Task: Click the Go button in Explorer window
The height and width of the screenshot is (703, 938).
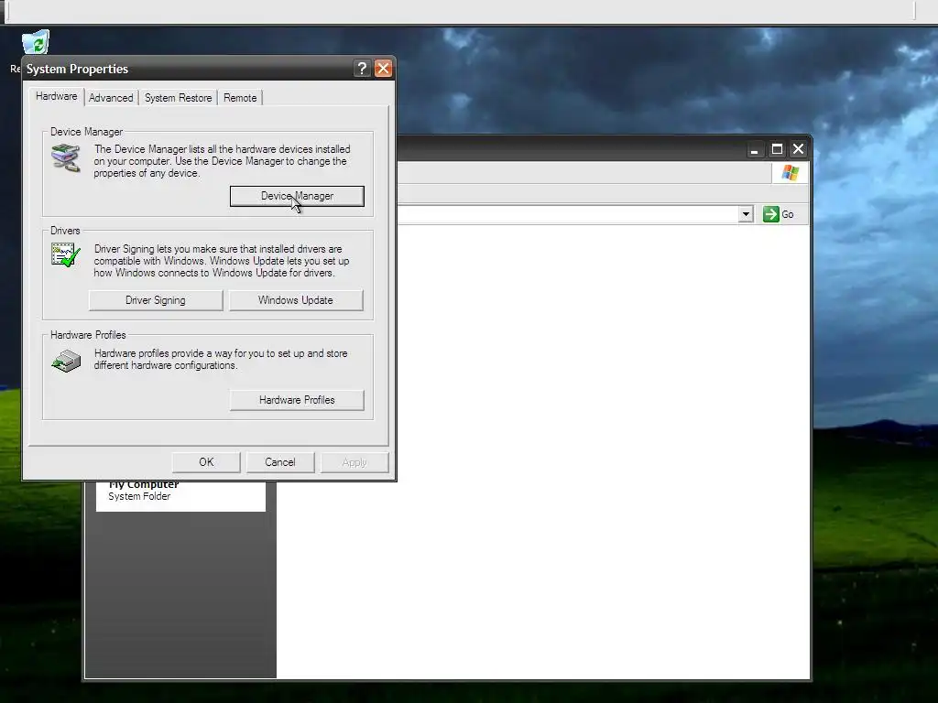Action: point(779,214)
